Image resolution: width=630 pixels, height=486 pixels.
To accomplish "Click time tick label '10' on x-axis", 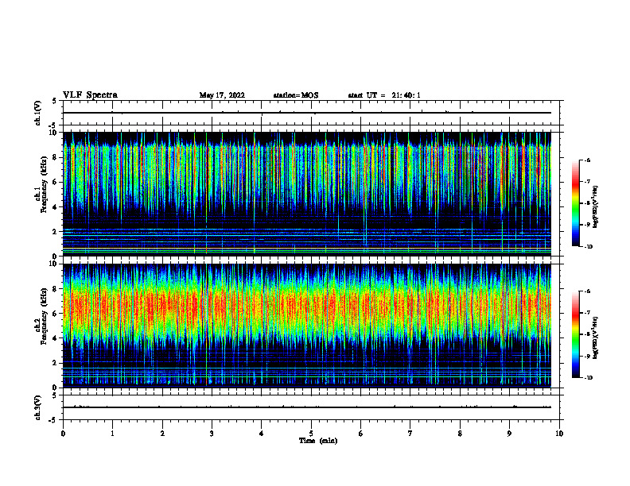I will pyautogui.click(x=559, y=434).
